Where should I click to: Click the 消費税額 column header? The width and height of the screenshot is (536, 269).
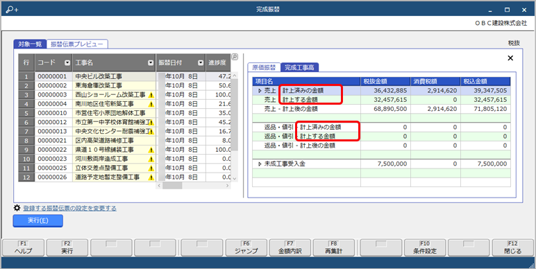click(435, 81)
